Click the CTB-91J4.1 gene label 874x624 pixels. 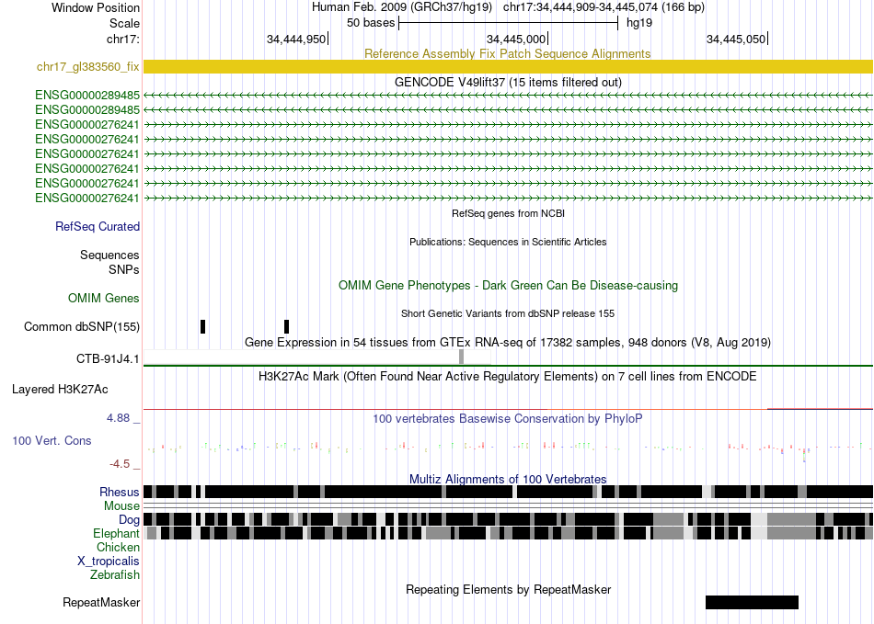point(108,359)
